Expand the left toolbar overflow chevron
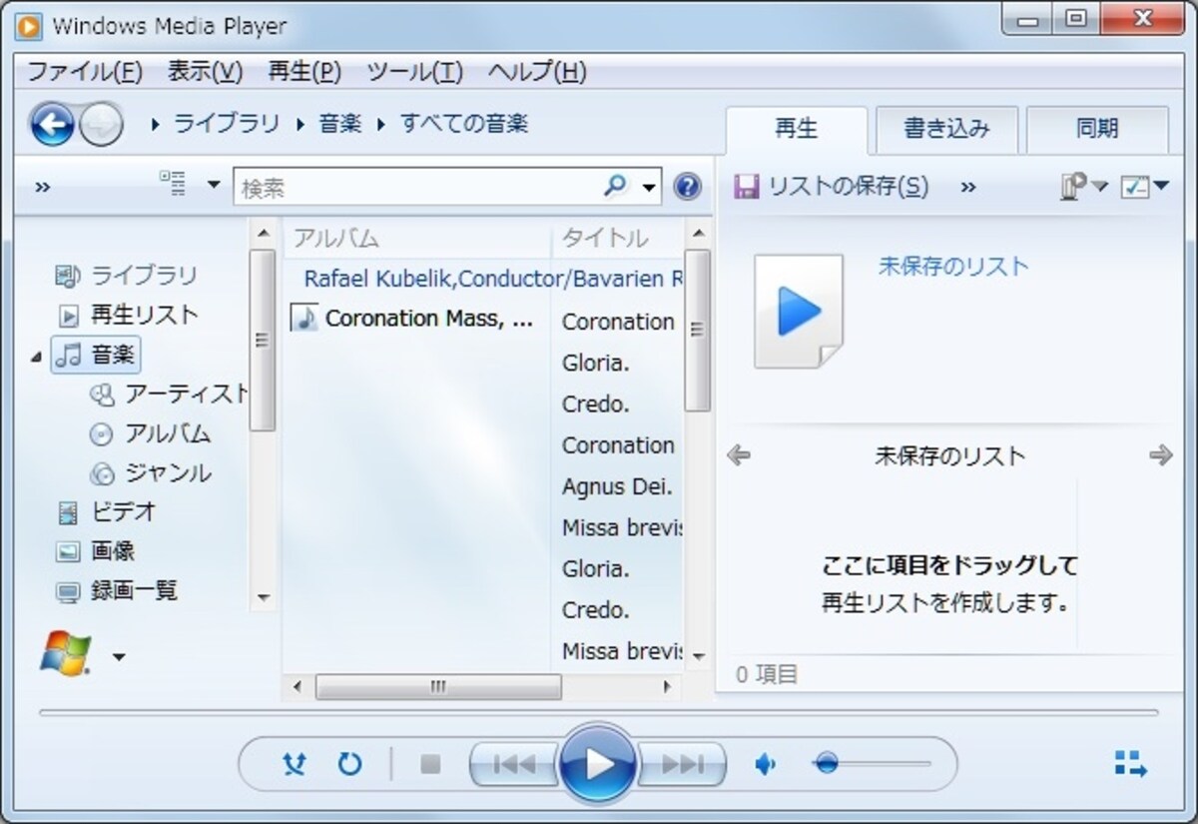Image resolution: width=1198 pixels, height=824 pixels. 42,187
